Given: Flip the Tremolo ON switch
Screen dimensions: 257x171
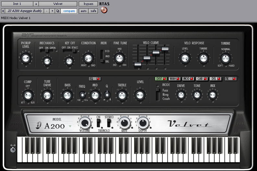Looking at the screenshot, I should pos(98,123).
